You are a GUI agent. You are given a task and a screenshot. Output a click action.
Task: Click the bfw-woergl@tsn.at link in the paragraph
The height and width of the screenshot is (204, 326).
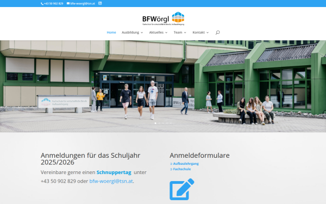tap(111, 181)
